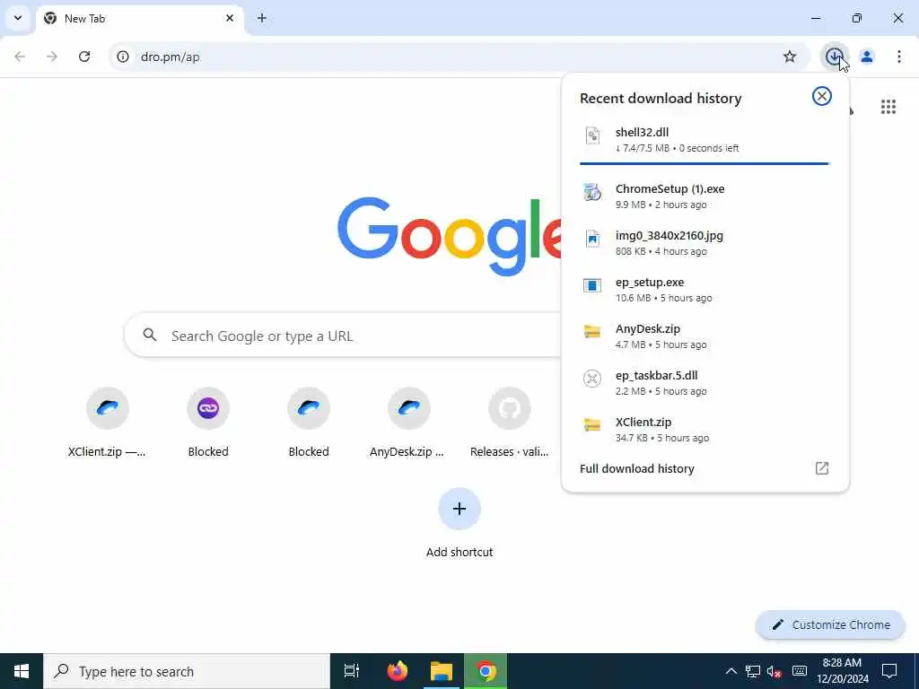The image size is (919, 689).
Task: Open the XClient.zip shortcut tile
Action: pyautogui.click(x=108, y=423)
